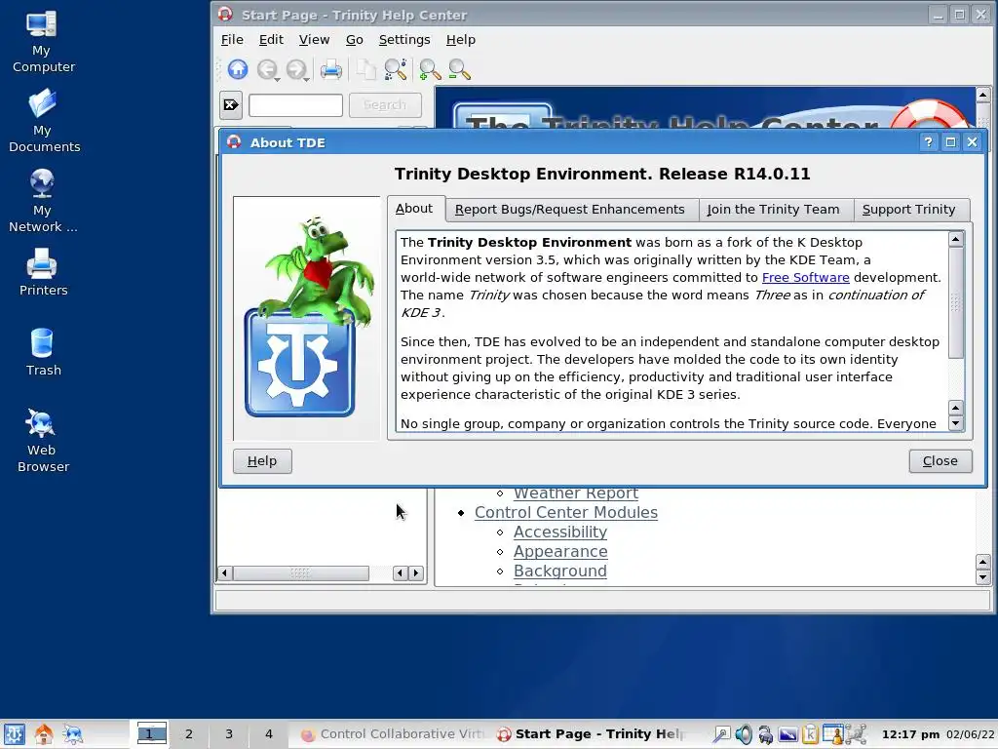Image resolution: width=998 pixels, height=749 pixels.
Task: Click right arrow of sidebar horizontal scrollbar
Action: pyautogui.click(x=416, y=573)
